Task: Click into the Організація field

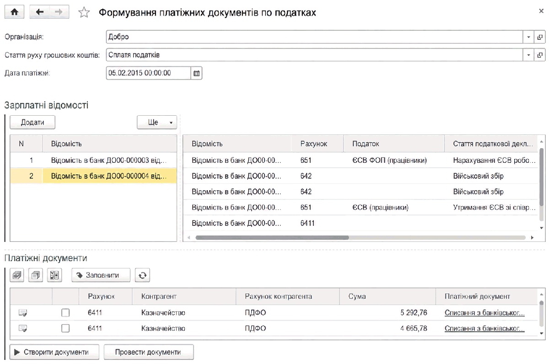Action: [x=315, y=37]
